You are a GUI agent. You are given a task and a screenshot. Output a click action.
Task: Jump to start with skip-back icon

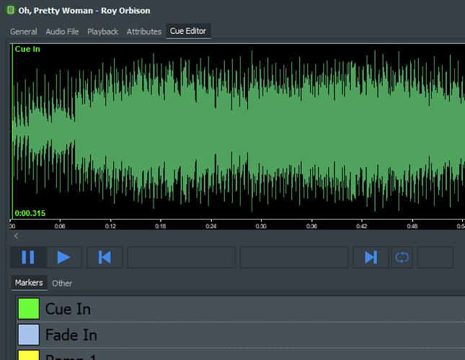(105, 257)
